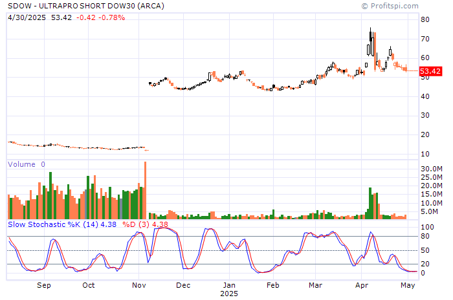
Task: Click the 40 price axis label
Action: [425, 96]
